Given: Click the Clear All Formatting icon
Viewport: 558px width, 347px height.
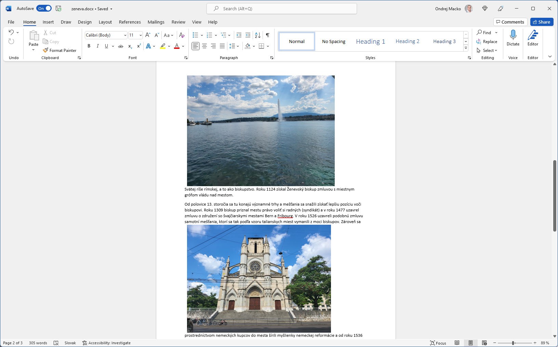Looking at the screenshot, I should [182, 35].
